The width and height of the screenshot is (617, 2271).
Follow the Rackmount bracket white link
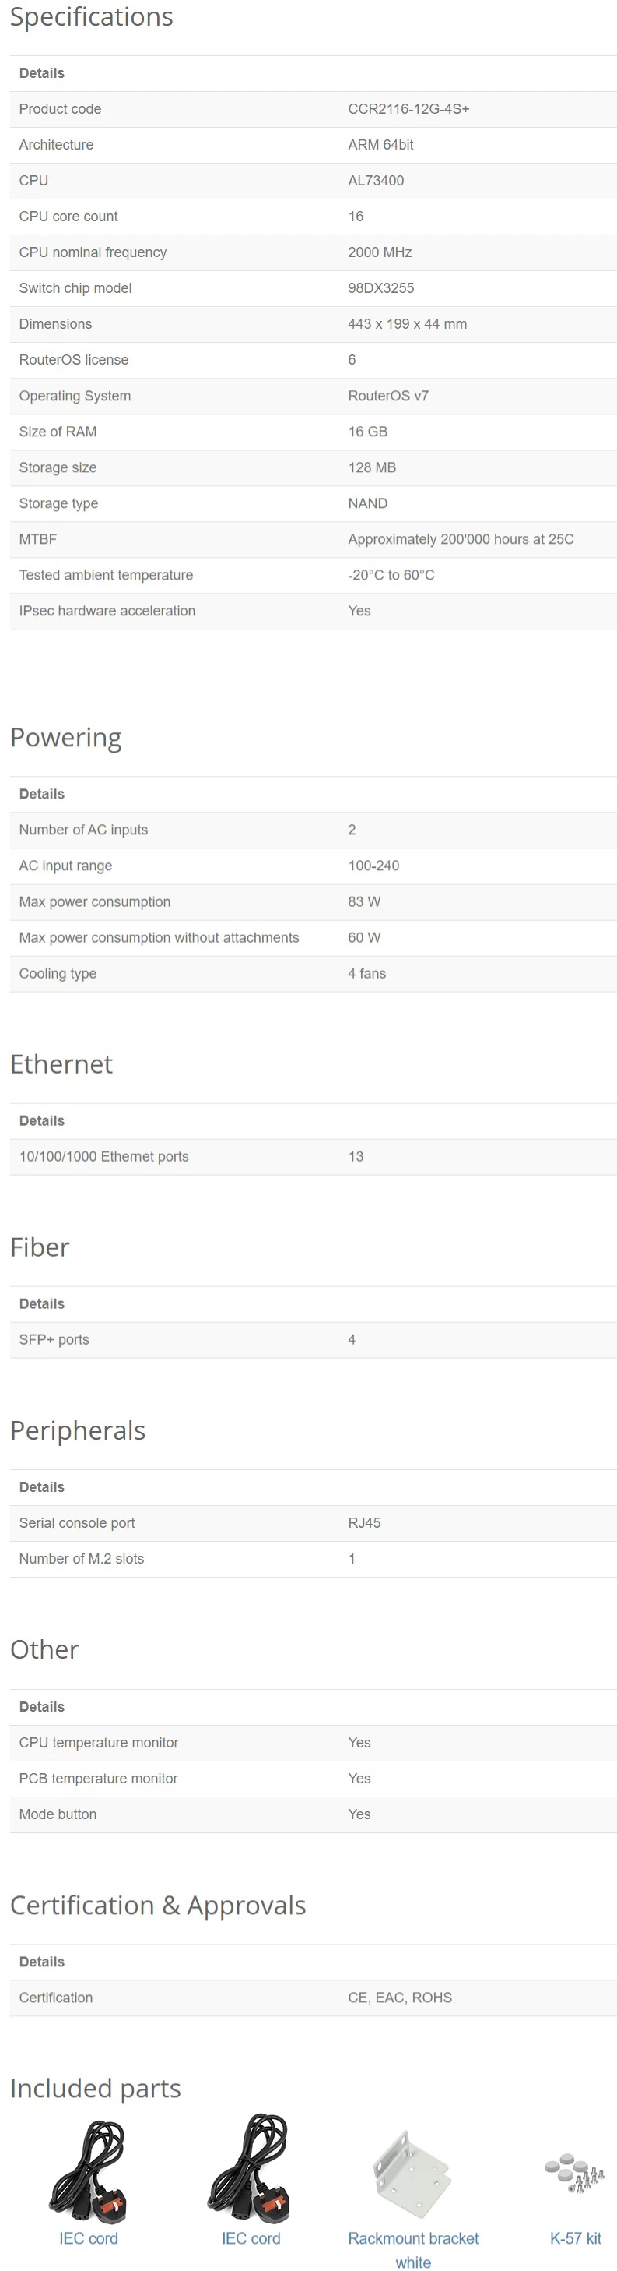pyautogui.click(x=413, y=2250)
